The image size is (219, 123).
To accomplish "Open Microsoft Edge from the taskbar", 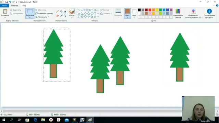I will (x=35, y=120).
